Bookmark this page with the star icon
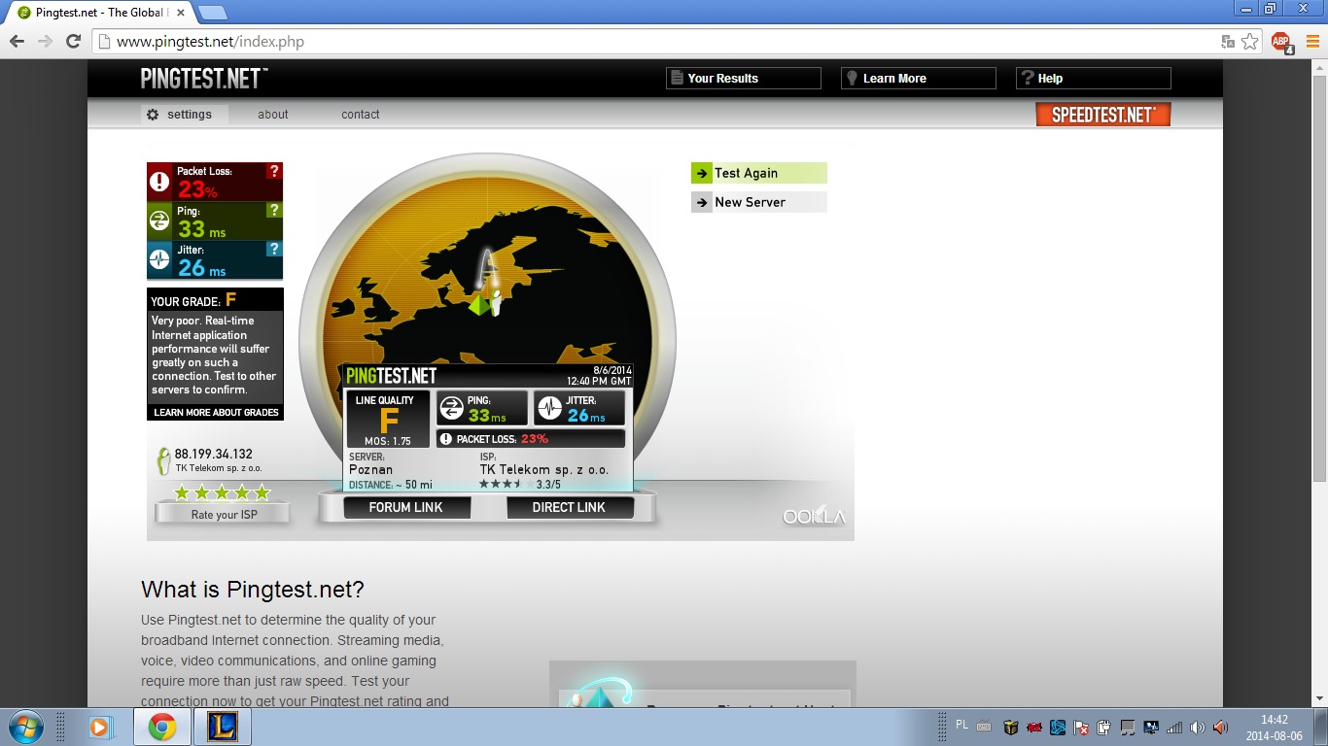 tap(1250, 42)
